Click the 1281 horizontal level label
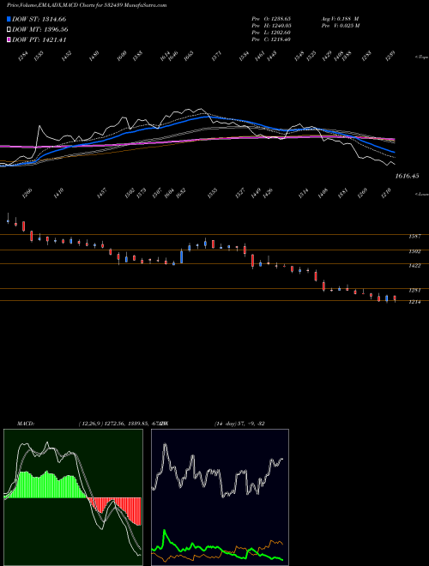This screenshot has height=566, width=429. click(414, 290)
